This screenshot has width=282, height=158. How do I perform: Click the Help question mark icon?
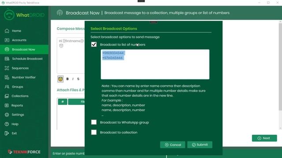7,124
